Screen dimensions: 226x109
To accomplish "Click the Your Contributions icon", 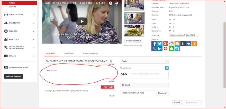I will click(x=6, y=67).
